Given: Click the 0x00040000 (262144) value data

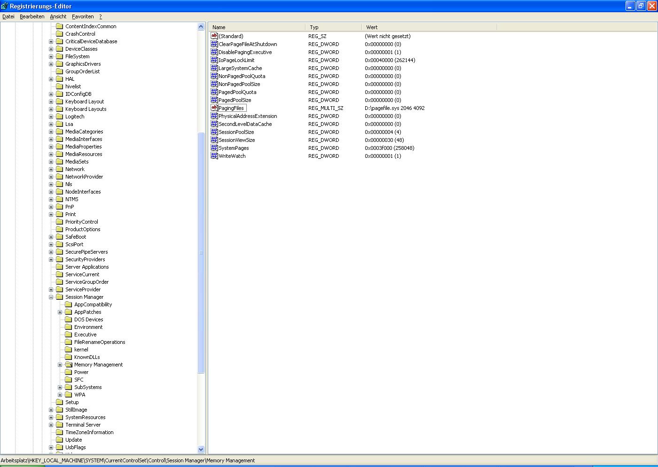Looking at the screenshot, I should pos(390,60).
